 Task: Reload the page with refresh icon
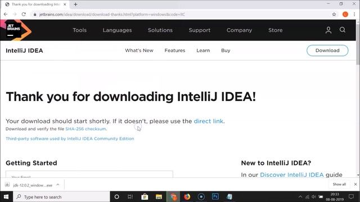point(24,14)
